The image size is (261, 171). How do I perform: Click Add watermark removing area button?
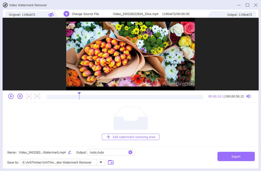click(130, 137)
